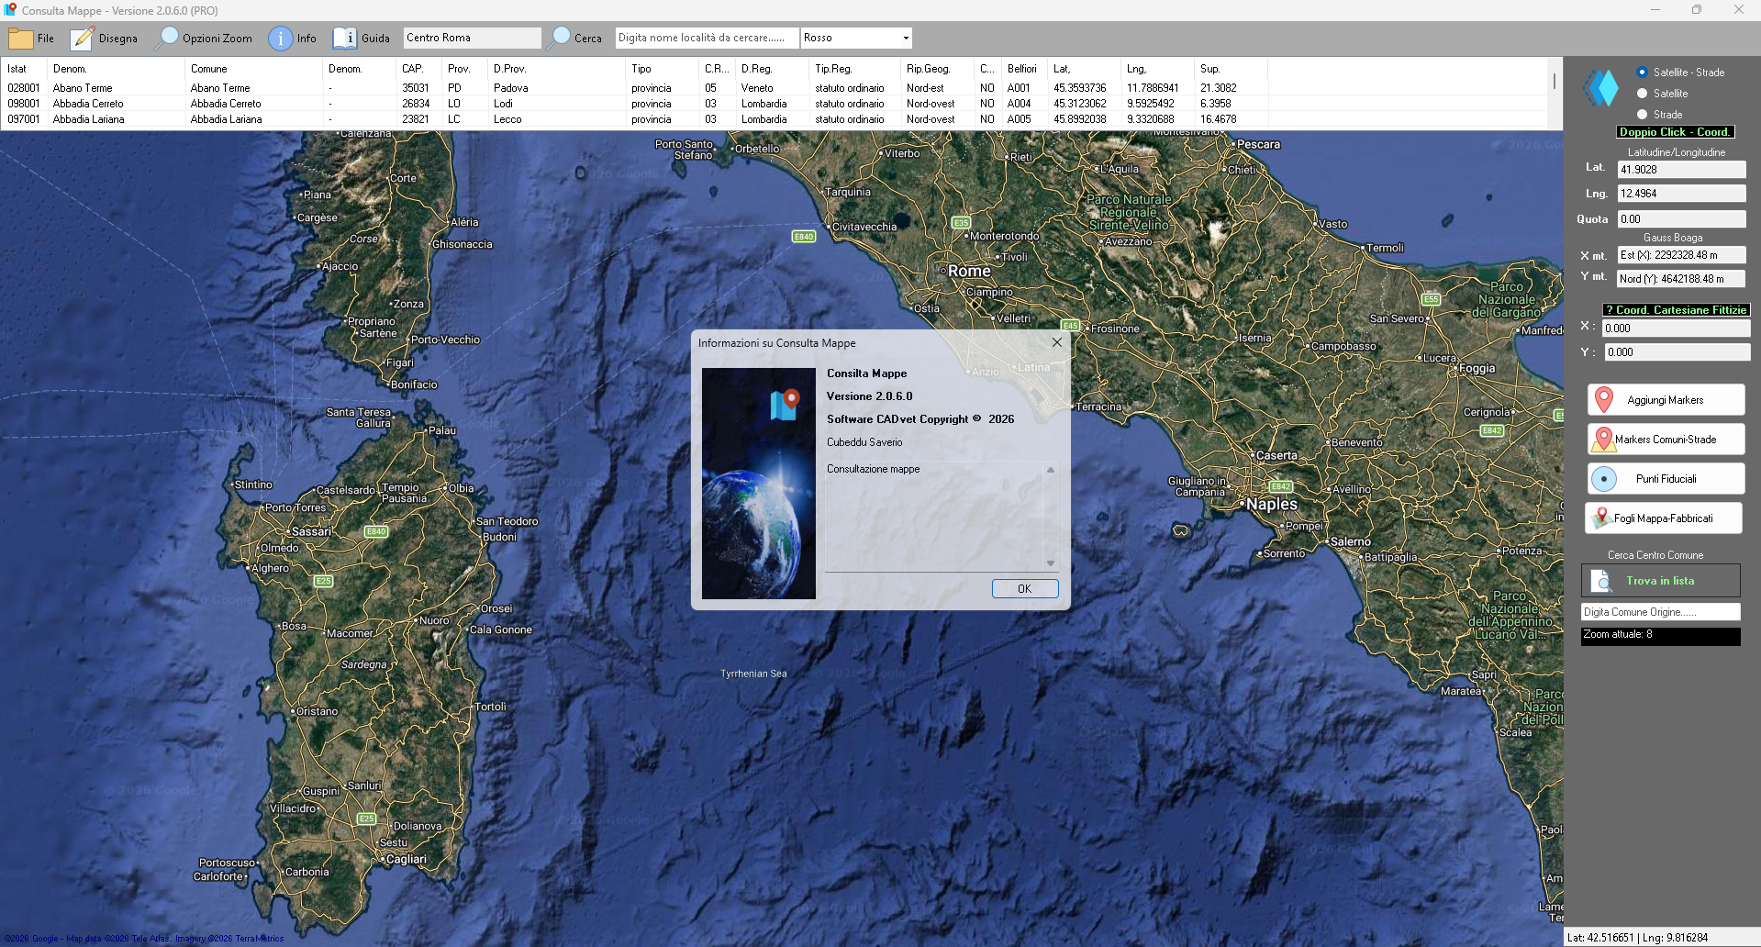Viewport: 1761px width, 947px height.
Task: Open the File folder icon
Action: (x=20, y=39)
